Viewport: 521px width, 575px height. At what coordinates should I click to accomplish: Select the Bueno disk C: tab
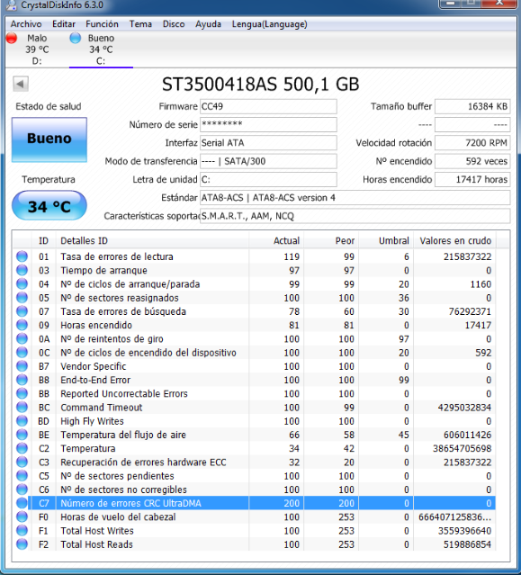[x=101, y=49]
